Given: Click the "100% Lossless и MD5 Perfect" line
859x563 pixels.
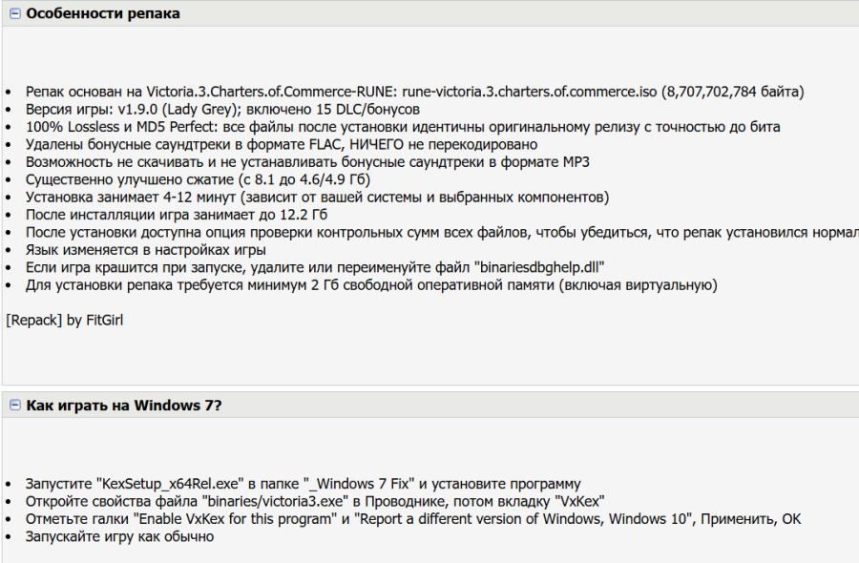Looking at the screenshot, I should tap(403, 127).
